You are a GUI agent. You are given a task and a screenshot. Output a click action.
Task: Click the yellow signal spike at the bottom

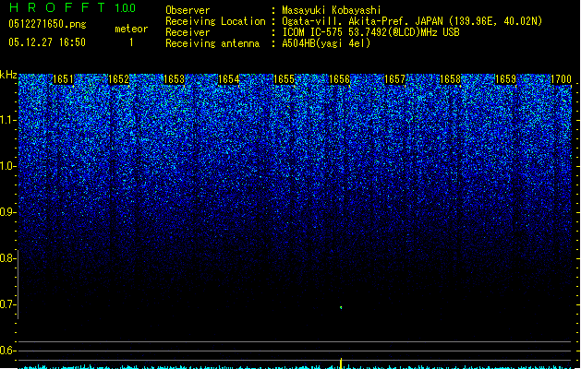tap(341, 363)
